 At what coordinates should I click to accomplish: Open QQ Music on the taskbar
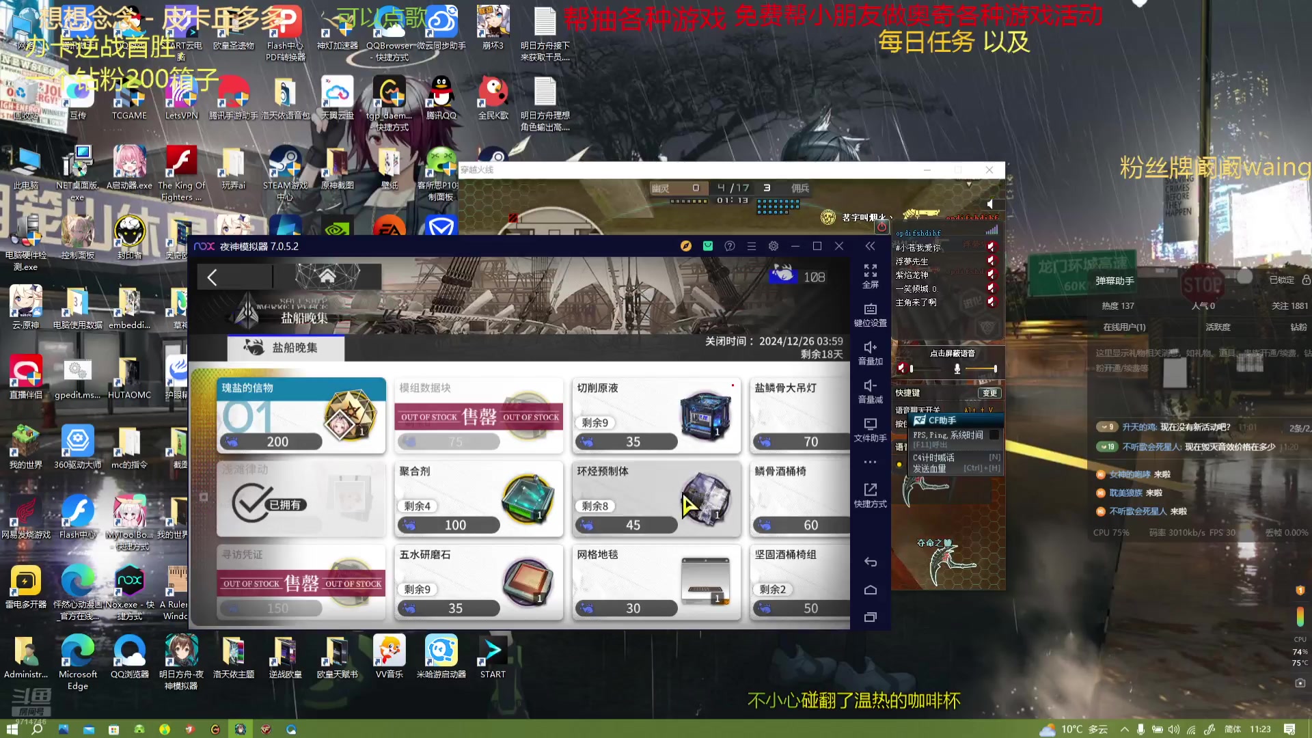point(165,729)
